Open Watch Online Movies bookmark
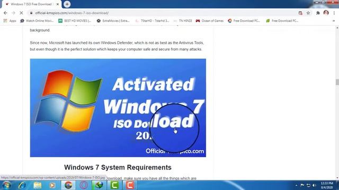Screen dimensions: 339x190 click(37, 21)
